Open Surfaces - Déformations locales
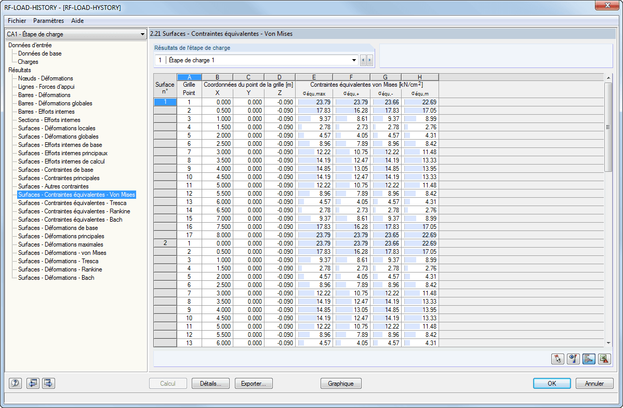Screen dimensions: 623x408 [57, 128]
